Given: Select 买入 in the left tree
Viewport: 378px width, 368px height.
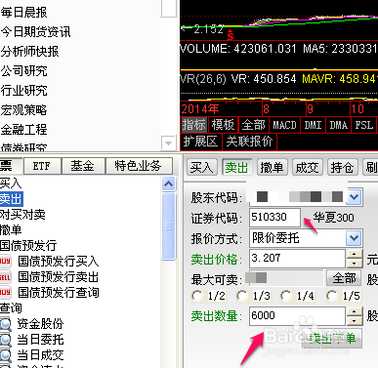Looking at the screenshot, I should [11, 184].
